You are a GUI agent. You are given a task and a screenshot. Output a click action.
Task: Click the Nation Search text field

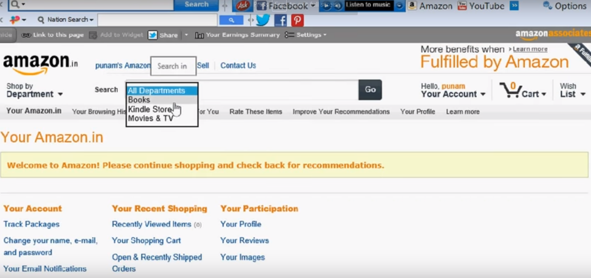point(157,20)
